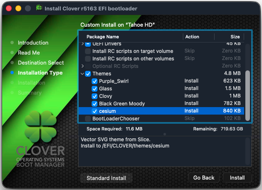Uncheck the Black Green Moody checkbox
Viewport: 262px width, 190px height.
95,104
